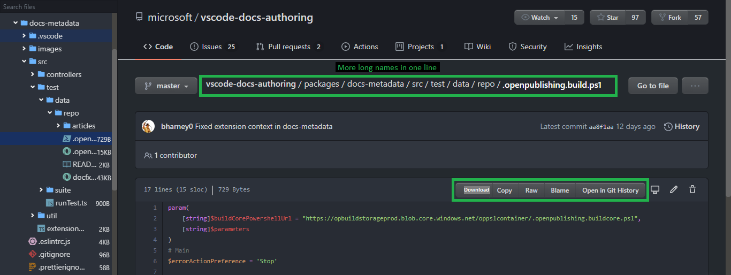The image size is (731, 275).
Task: Click the .eslintrc.js ESLint file icon
Action: 33,241
